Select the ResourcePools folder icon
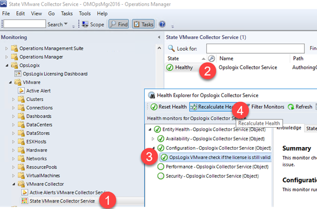Screen dimensions: 317x209 (21, 167)
